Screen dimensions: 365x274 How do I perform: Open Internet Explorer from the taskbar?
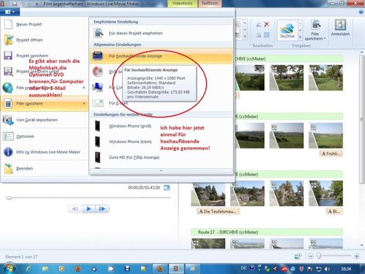point(29,269)
